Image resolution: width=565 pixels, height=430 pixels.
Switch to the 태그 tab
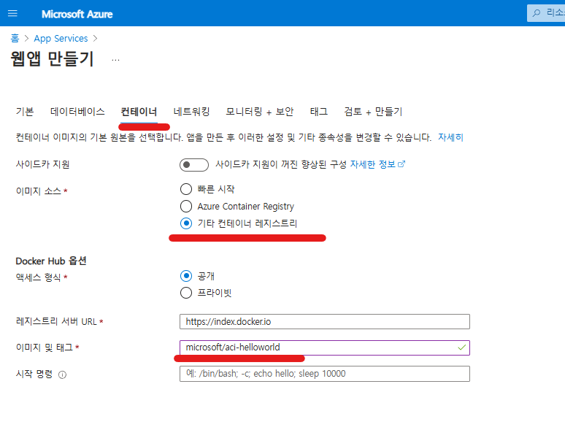click(x=319, y=112)
